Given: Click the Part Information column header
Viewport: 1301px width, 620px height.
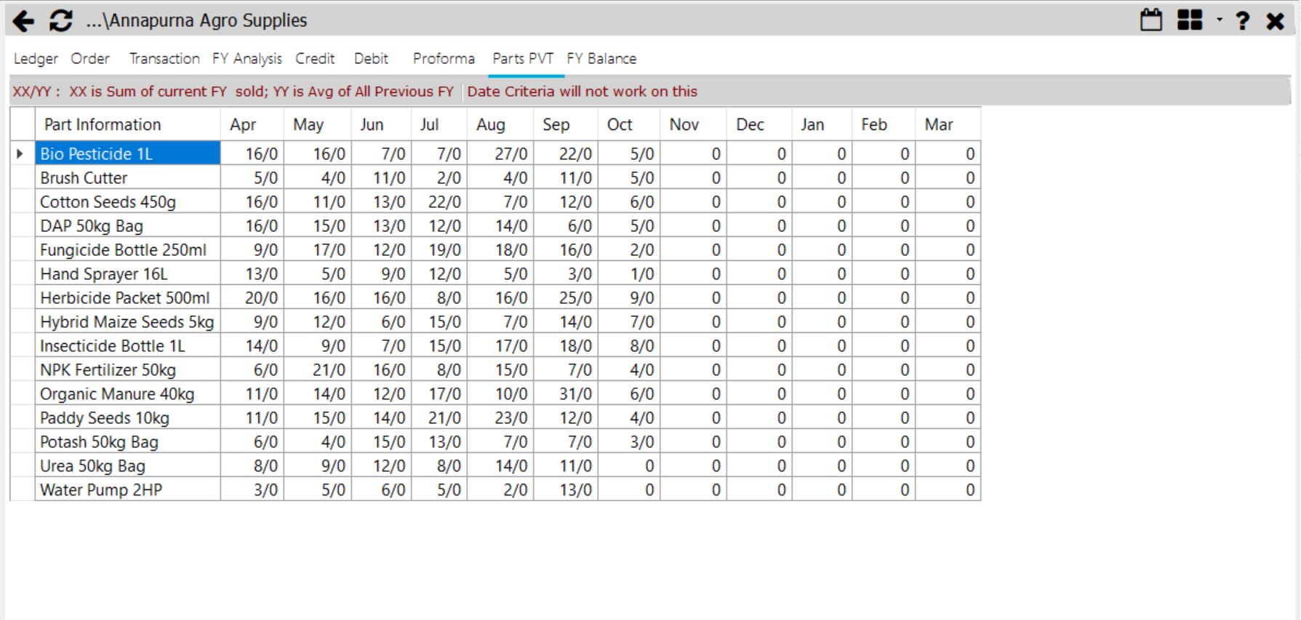Looking at the screenshot, I should [103, 125].
